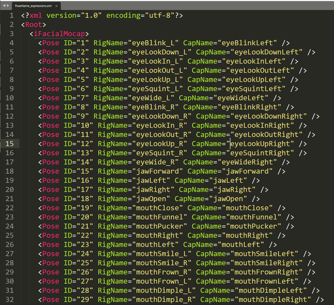This screenshot has height=305, width=334.
Task: Click CapName value mouthRight
Action: [247, 236]
